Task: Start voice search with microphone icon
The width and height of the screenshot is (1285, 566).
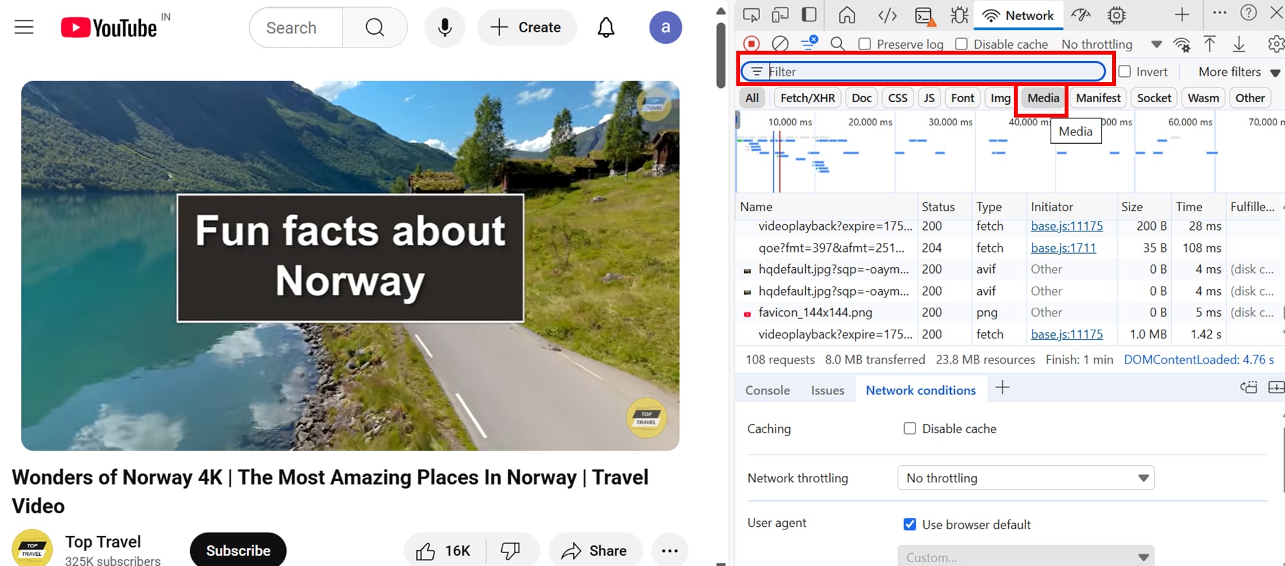Action: [x=445, y=28]
